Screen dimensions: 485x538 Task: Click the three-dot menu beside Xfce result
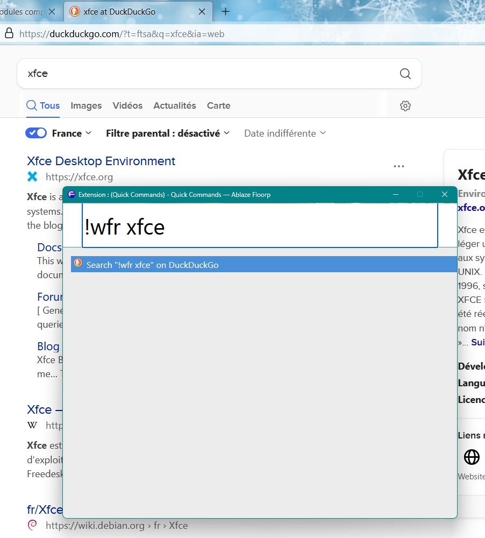(x=398, y=166)
